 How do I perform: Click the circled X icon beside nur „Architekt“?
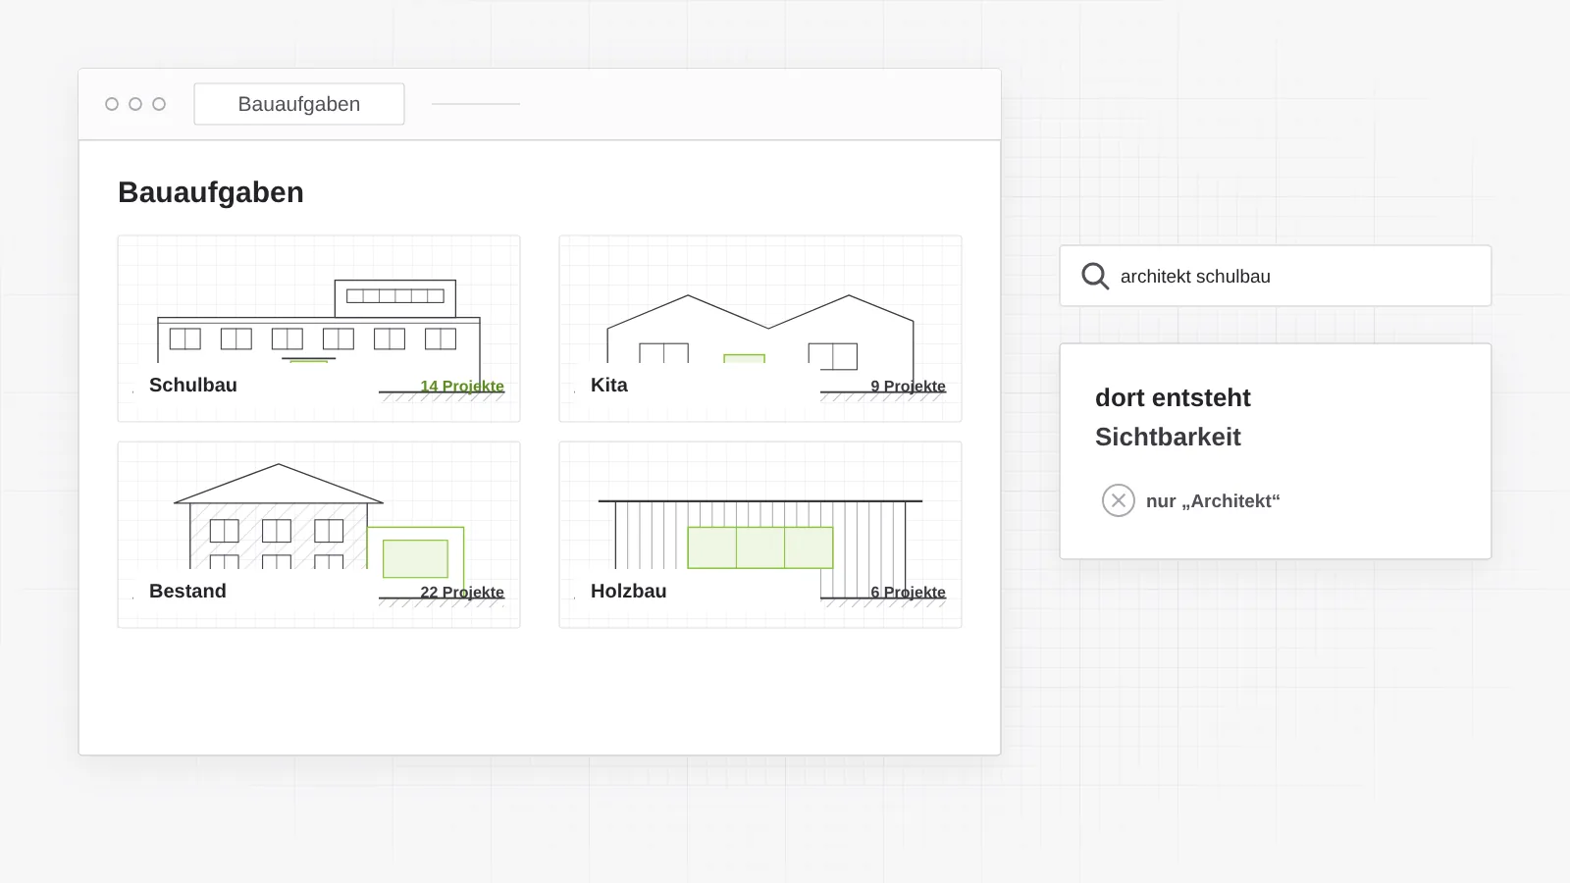click(x=1119, y=500)
